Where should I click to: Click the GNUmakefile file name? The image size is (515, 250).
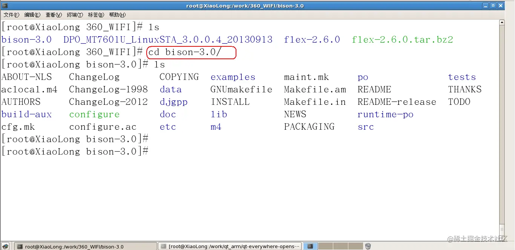[241, 89]
